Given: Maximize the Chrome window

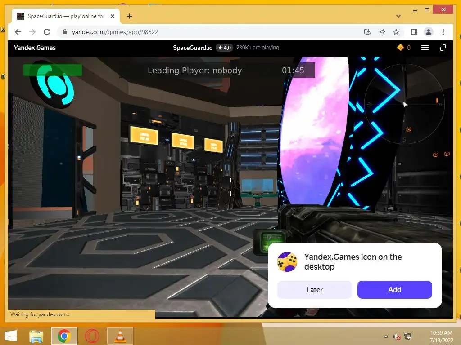Looking at the screenshot, I should tap(427, 10).
